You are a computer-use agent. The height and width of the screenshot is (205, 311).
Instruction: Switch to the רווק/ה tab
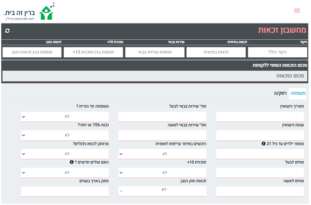pos(280,93)
